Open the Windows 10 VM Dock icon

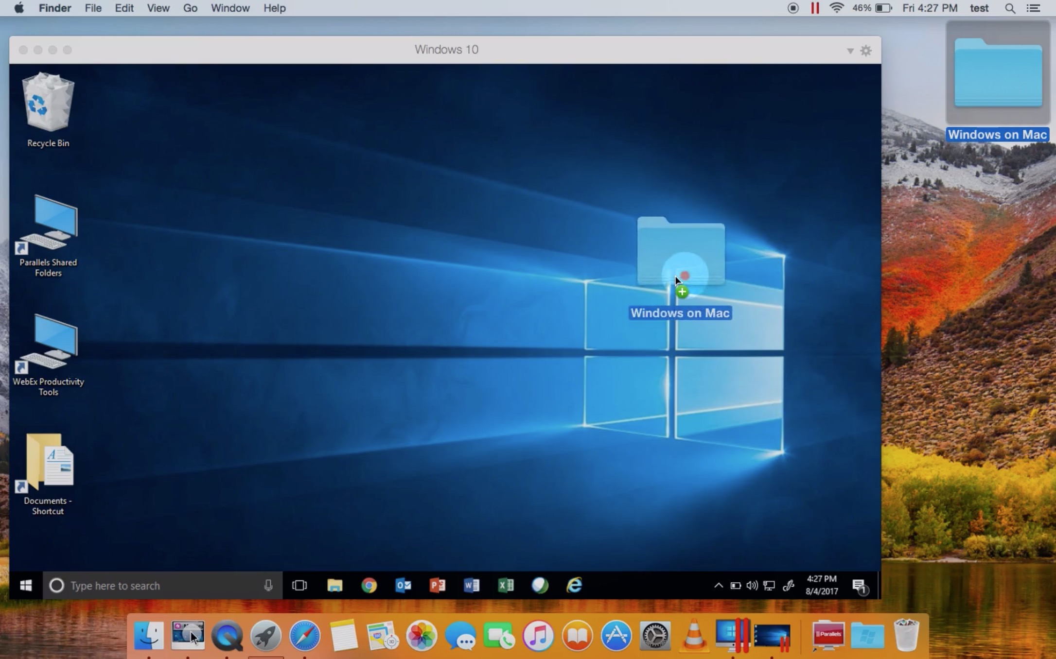773,636
